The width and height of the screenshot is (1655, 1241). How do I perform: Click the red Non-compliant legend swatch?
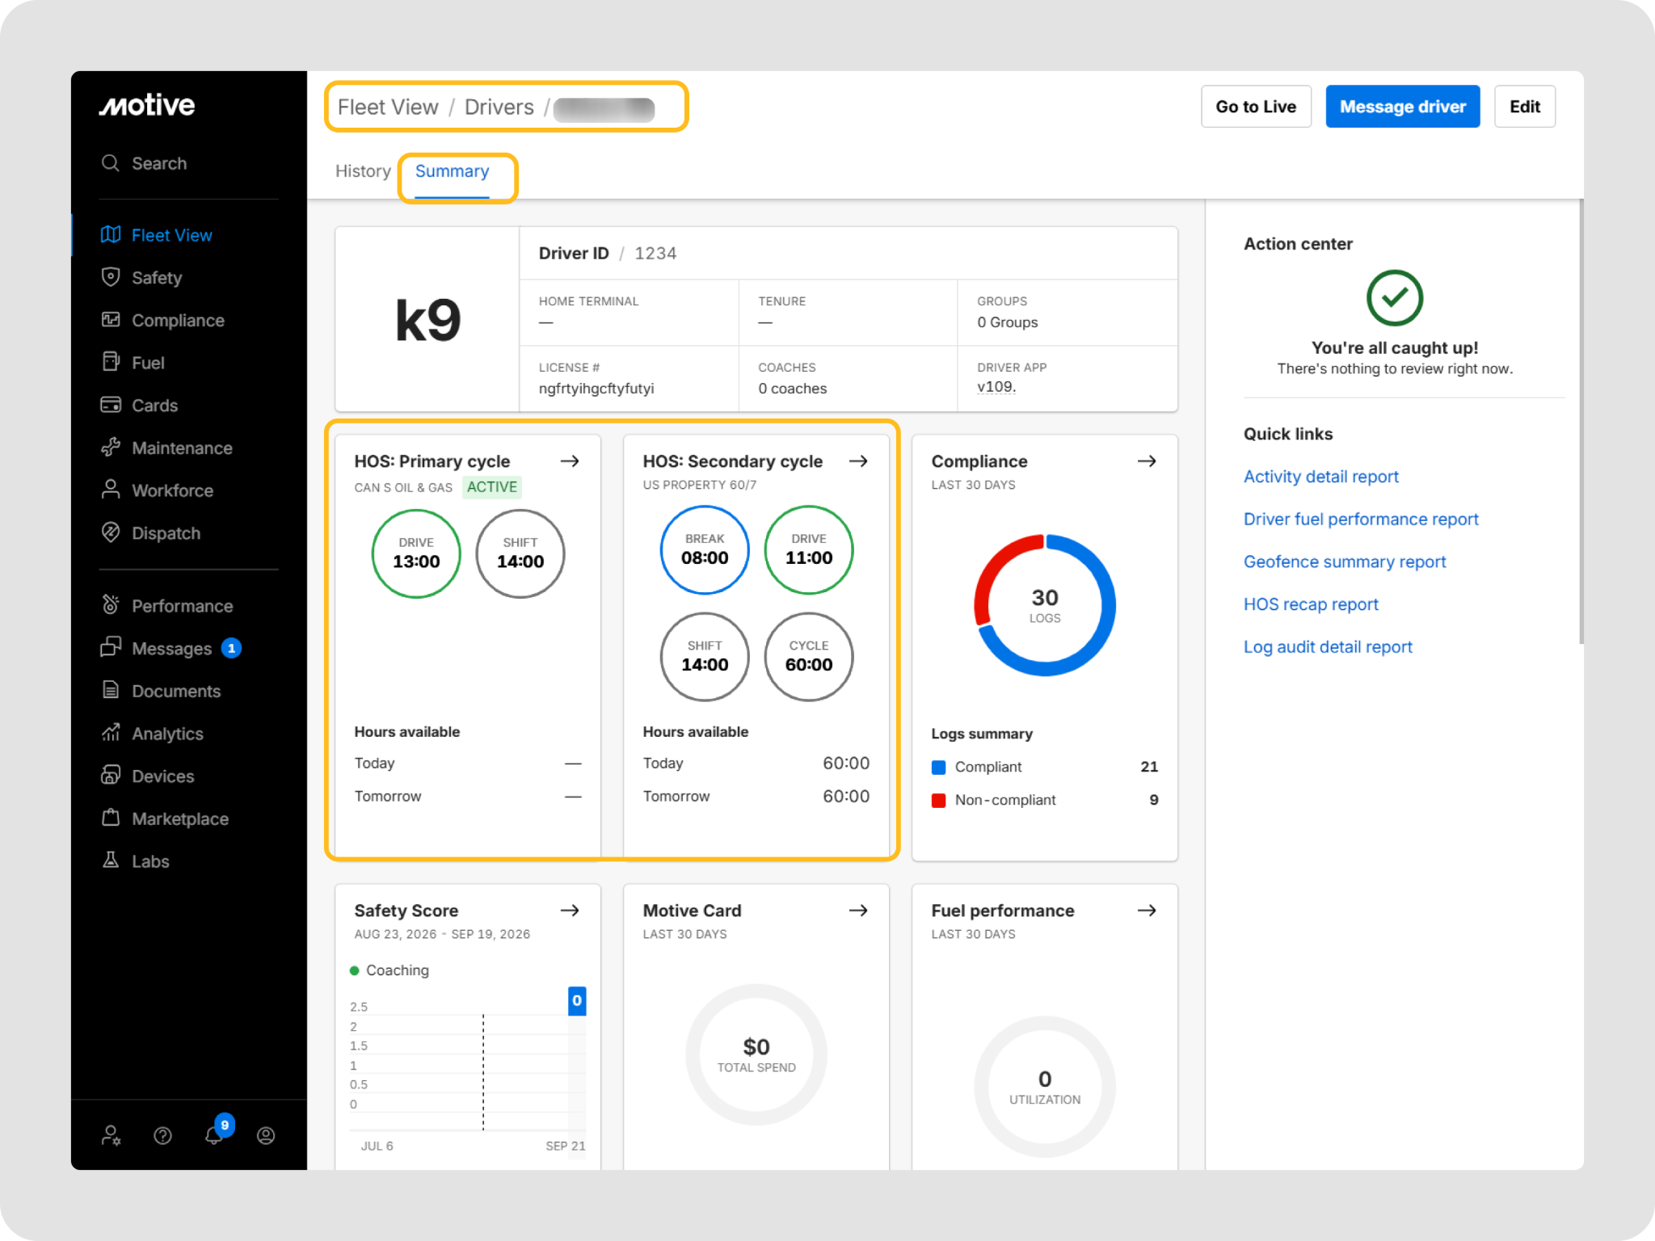click(x=938, y=800)
